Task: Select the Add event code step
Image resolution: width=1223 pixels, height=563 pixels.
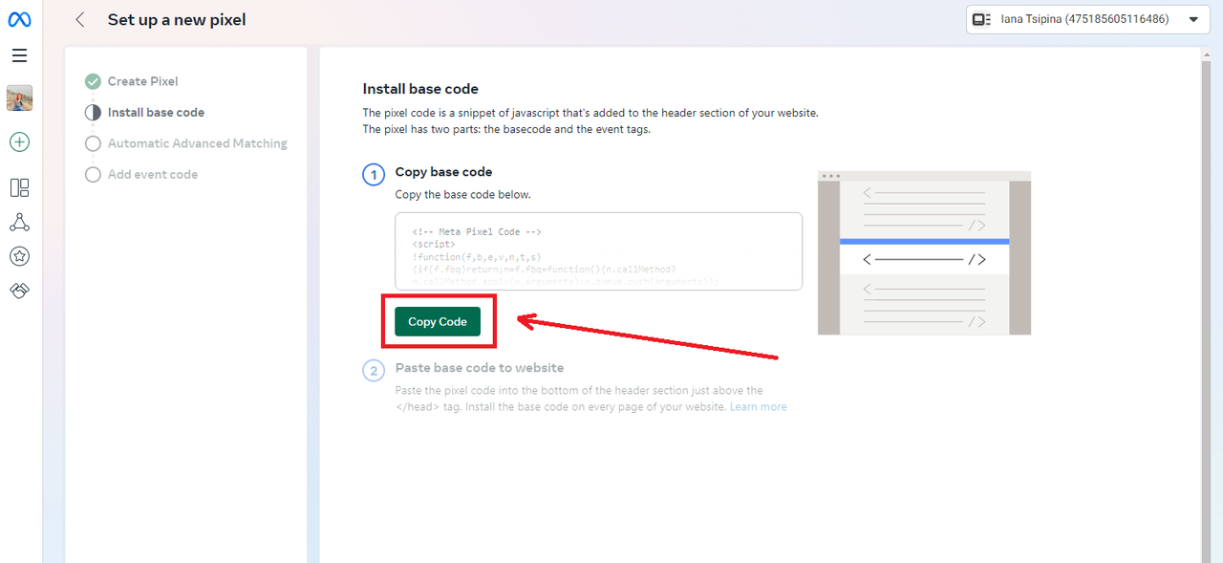Action: (x=141, y=174)
